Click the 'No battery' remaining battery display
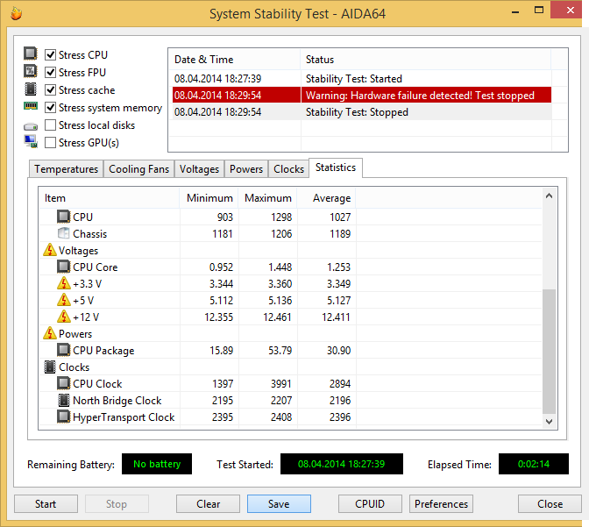 pos(157,464)
